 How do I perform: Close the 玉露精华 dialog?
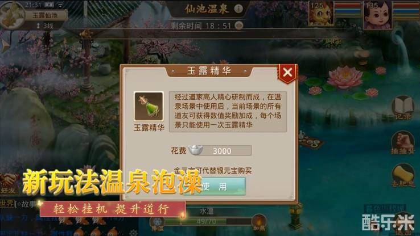coord(287,73)
